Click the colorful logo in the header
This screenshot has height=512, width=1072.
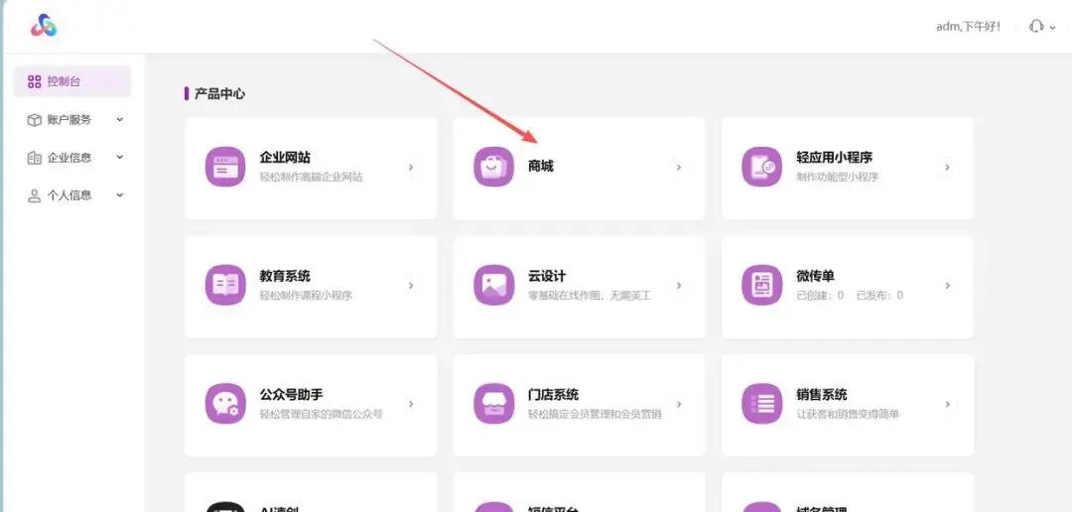pyautogui.click(x=44, y=26)
